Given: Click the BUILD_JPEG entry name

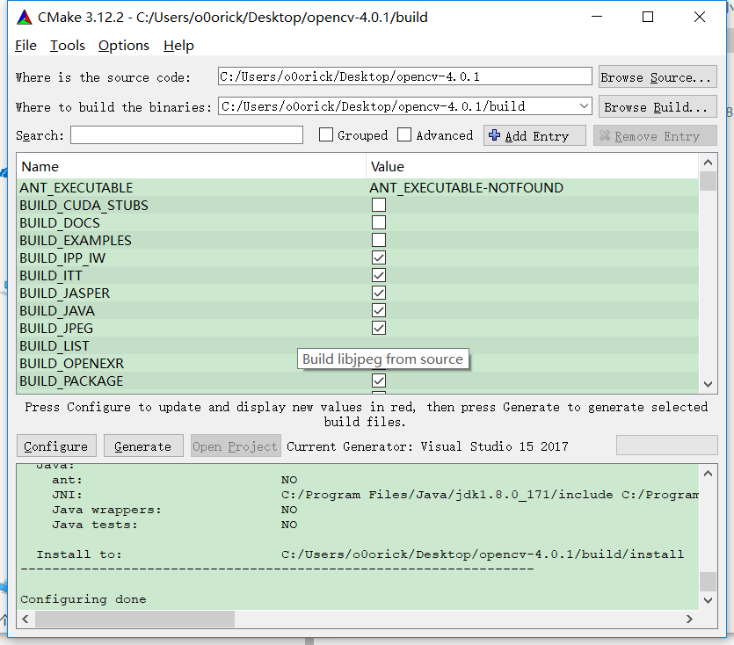Looking at the screenshot, I should (x=56, y=328).
